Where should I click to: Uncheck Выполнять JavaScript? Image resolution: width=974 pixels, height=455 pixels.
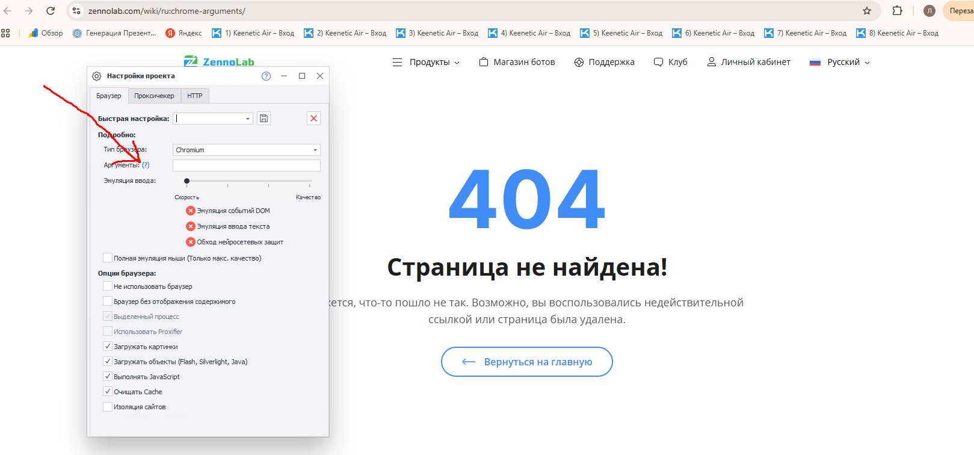point(108,376)
